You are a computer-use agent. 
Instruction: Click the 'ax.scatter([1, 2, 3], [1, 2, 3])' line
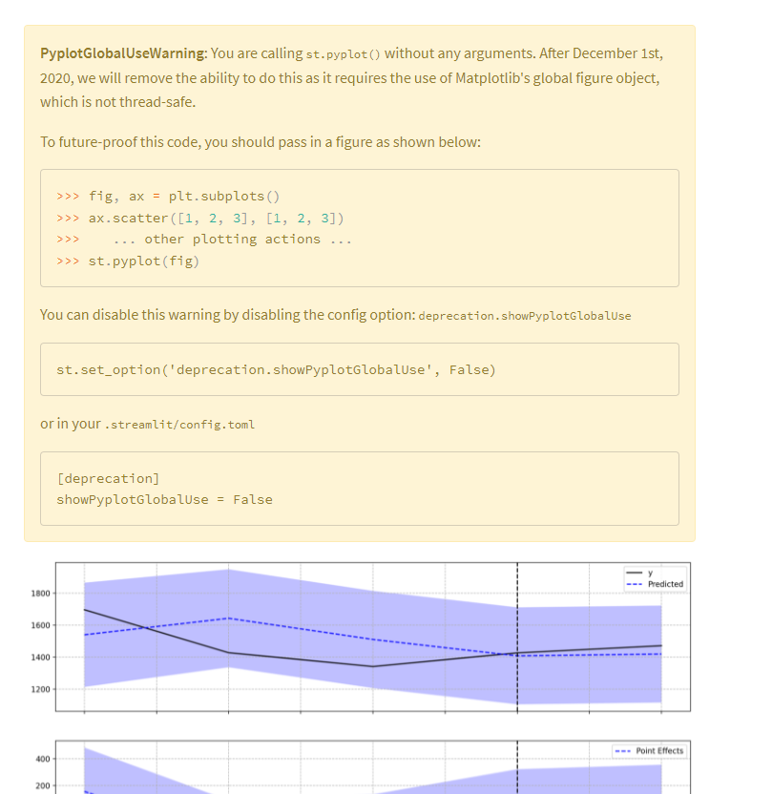point(200,219)
